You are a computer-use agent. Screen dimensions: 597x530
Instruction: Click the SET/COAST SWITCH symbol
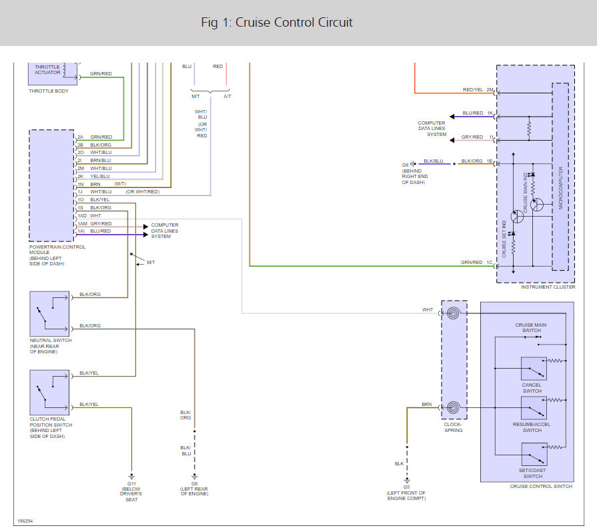(534, 454)
